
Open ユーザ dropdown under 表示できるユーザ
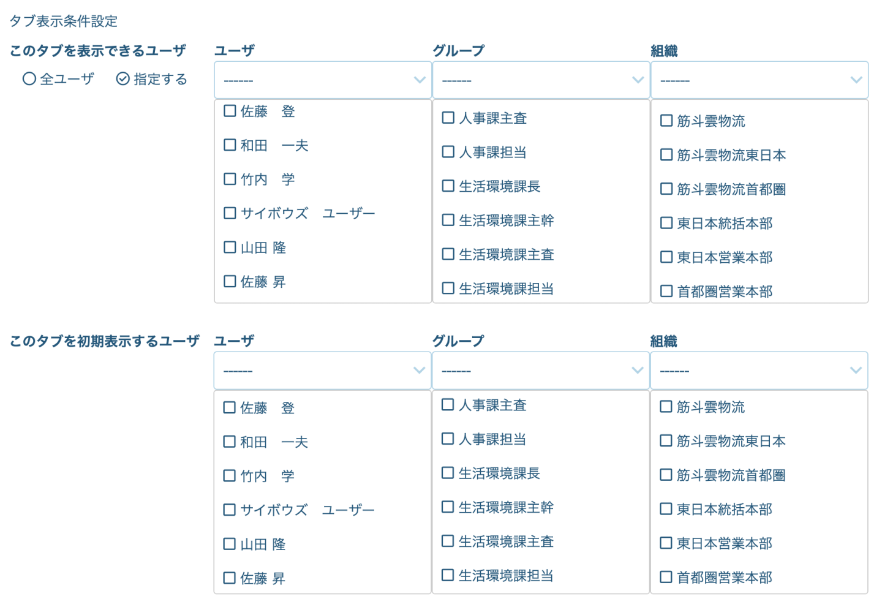[x=323, y=80]
